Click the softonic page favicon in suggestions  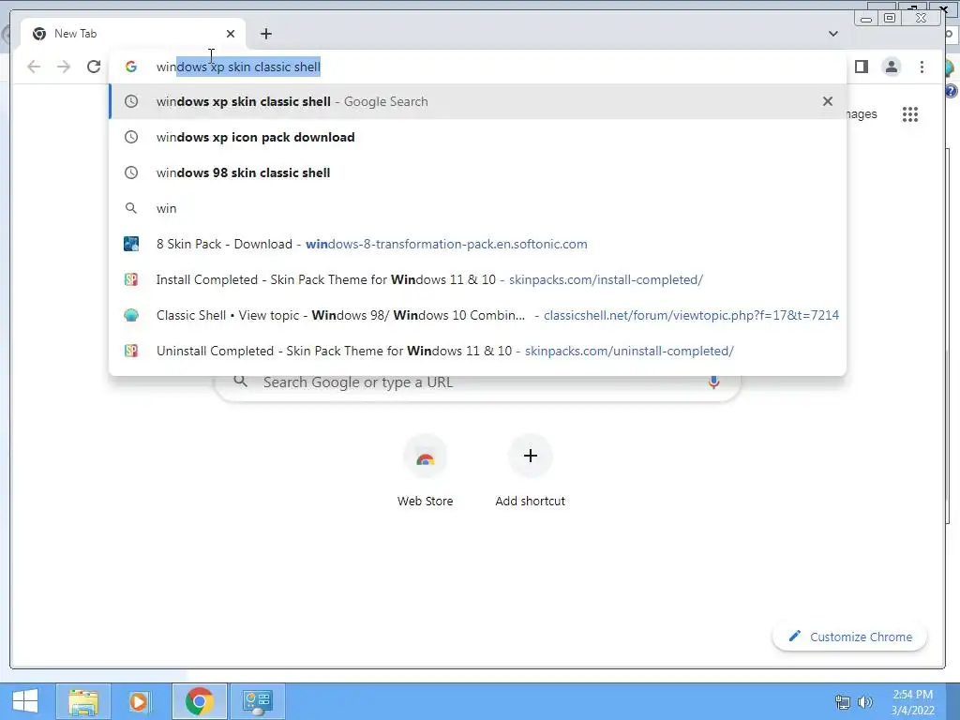(131, 244)
